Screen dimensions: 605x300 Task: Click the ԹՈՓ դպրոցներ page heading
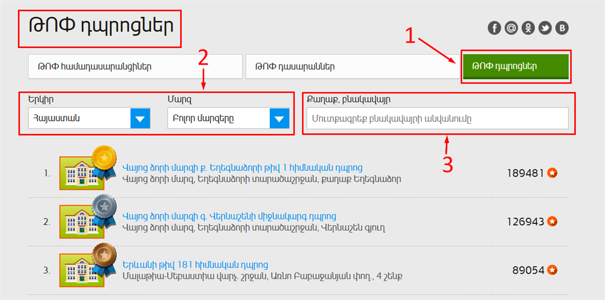pos(101,26)
